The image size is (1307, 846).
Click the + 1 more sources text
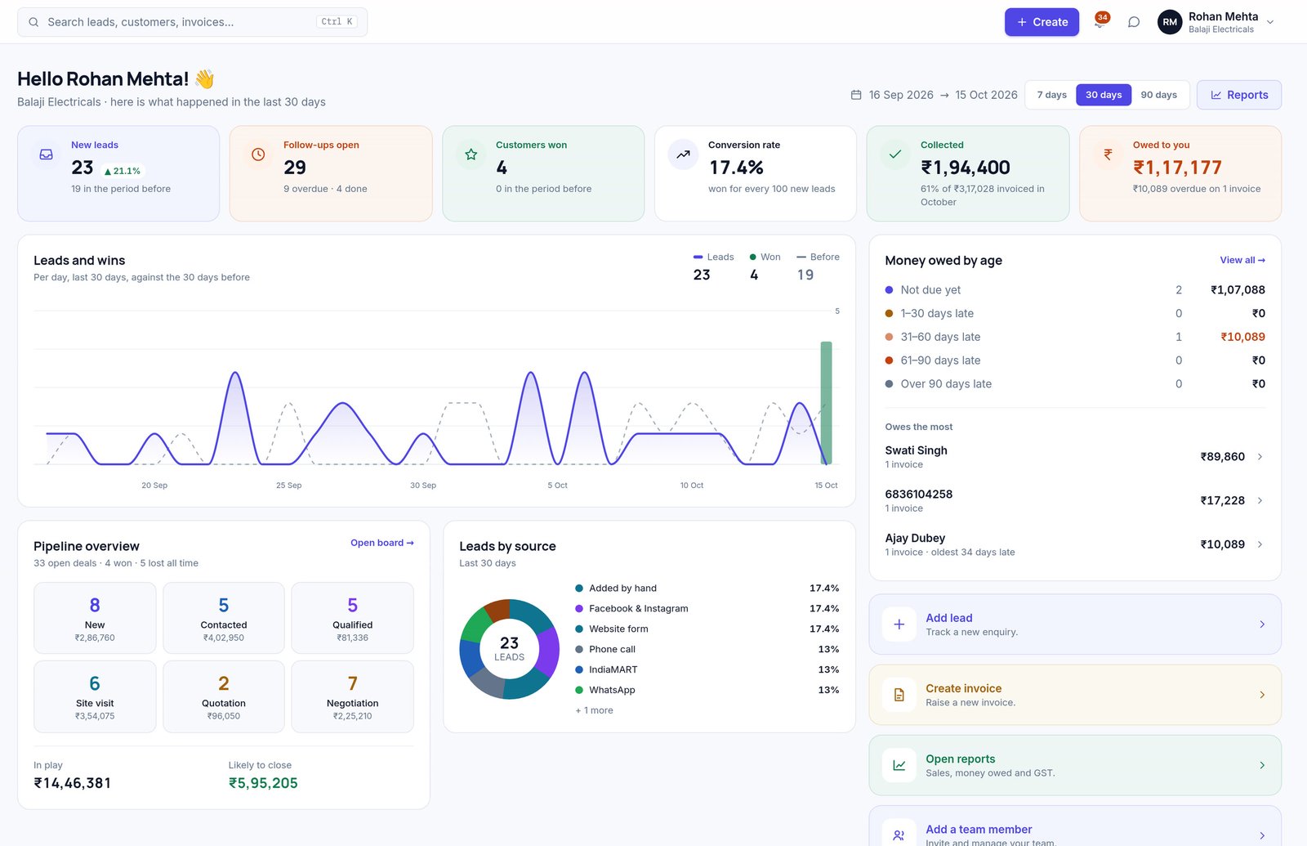pyautogui.click(x=594, y=710)
